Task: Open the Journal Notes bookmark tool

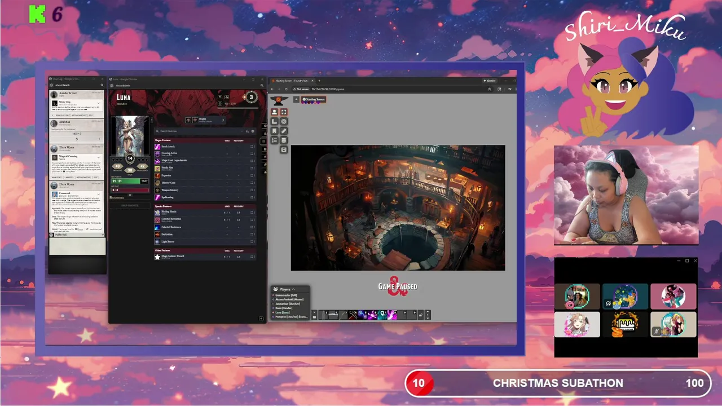Action: point(274,131)
